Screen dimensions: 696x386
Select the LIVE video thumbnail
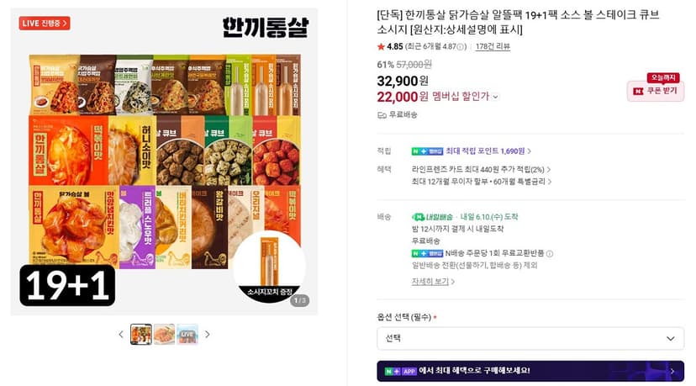(187, 335)
